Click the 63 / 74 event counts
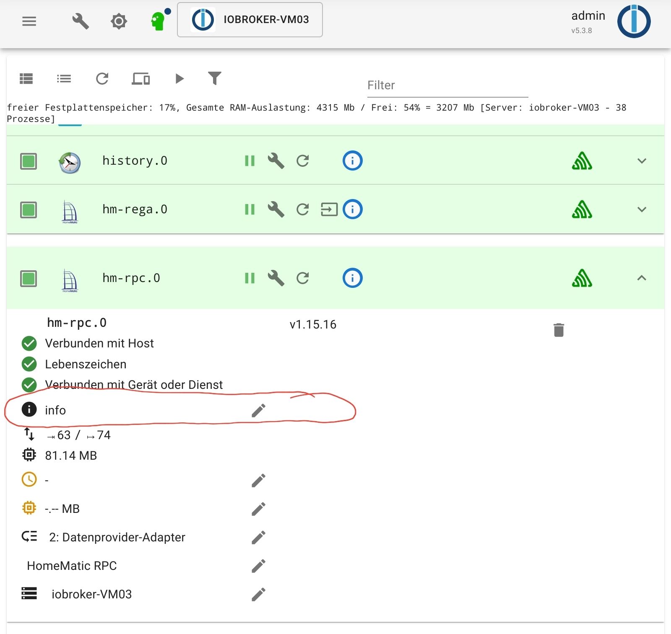Screen dimensions: 671x634 (79, 435)
